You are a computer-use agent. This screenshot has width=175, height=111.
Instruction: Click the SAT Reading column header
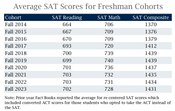click(x=67, y=18)
